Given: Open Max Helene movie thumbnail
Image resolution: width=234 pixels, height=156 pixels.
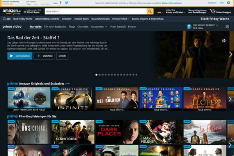Looking at the screenshot, I should pyautogui.click(x=161, y=132).
